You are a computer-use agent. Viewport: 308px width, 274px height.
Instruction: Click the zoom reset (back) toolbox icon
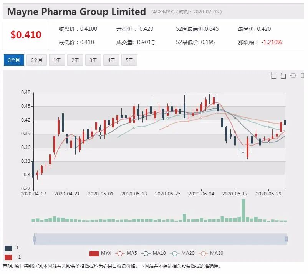[283, 75]
